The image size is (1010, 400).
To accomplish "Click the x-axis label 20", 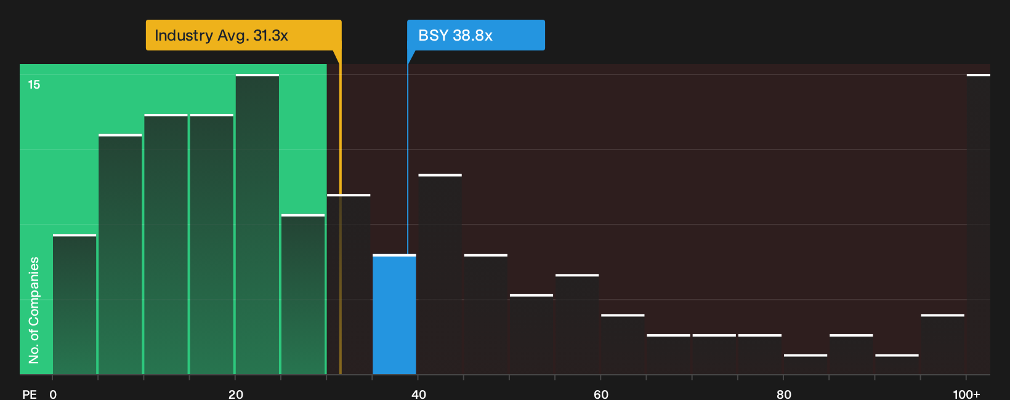I will [236, 394].
